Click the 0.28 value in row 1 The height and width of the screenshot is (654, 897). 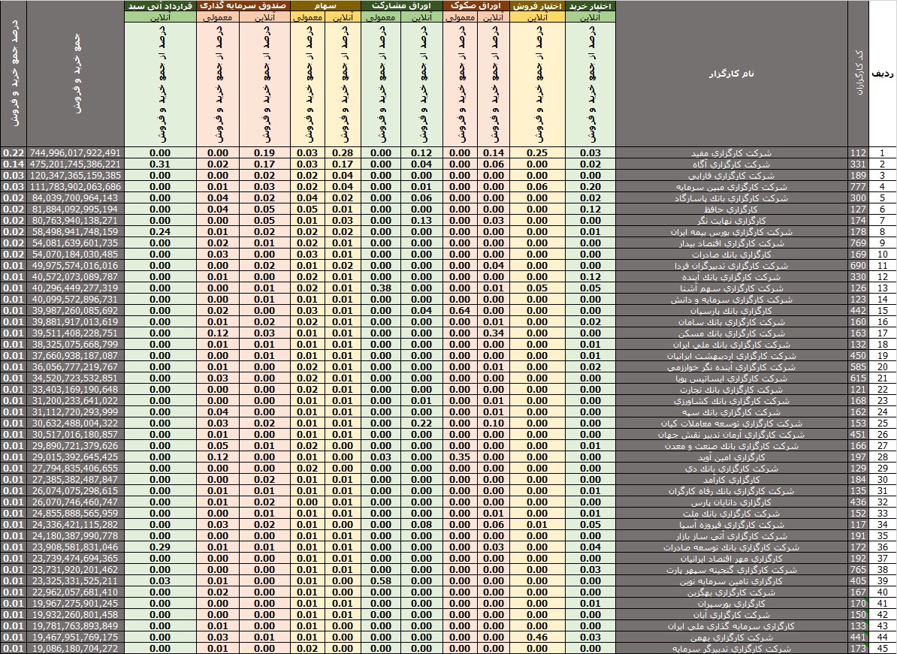(x=343, y=153)
